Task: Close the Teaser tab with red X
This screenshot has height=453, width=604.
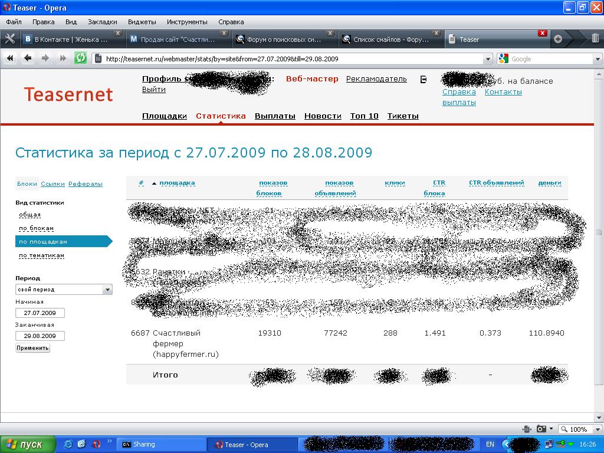Action: [x=543, y=33]
